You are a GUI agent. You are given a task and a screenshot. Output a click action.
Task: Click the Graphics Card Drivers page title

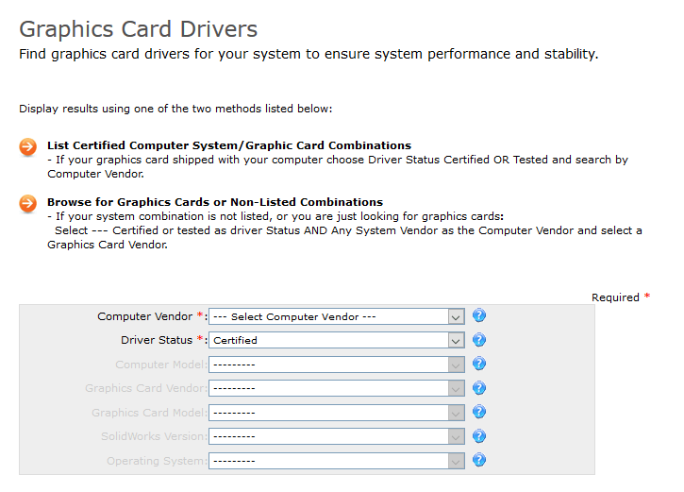139,29
